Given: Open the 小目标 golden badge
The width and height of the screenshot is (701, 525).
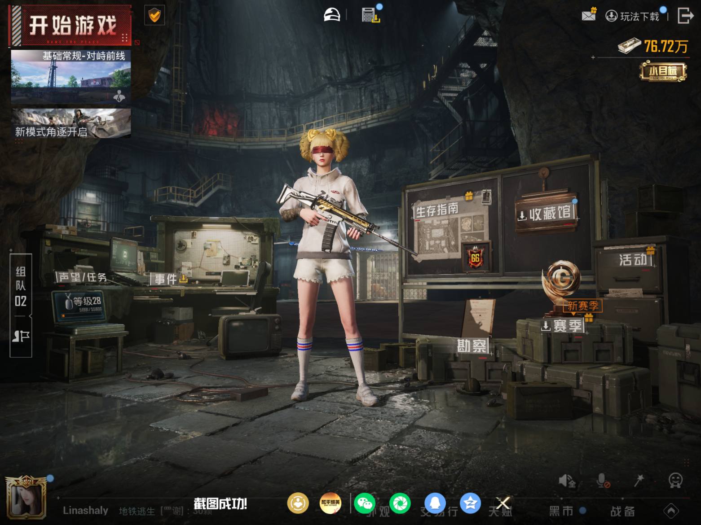Looking at the screenshot, I should coord(663,71).
